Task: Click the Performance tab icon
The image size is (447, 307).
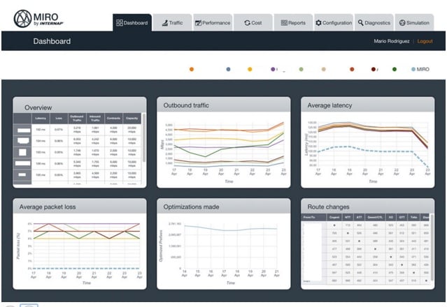Action: (199, 23)
